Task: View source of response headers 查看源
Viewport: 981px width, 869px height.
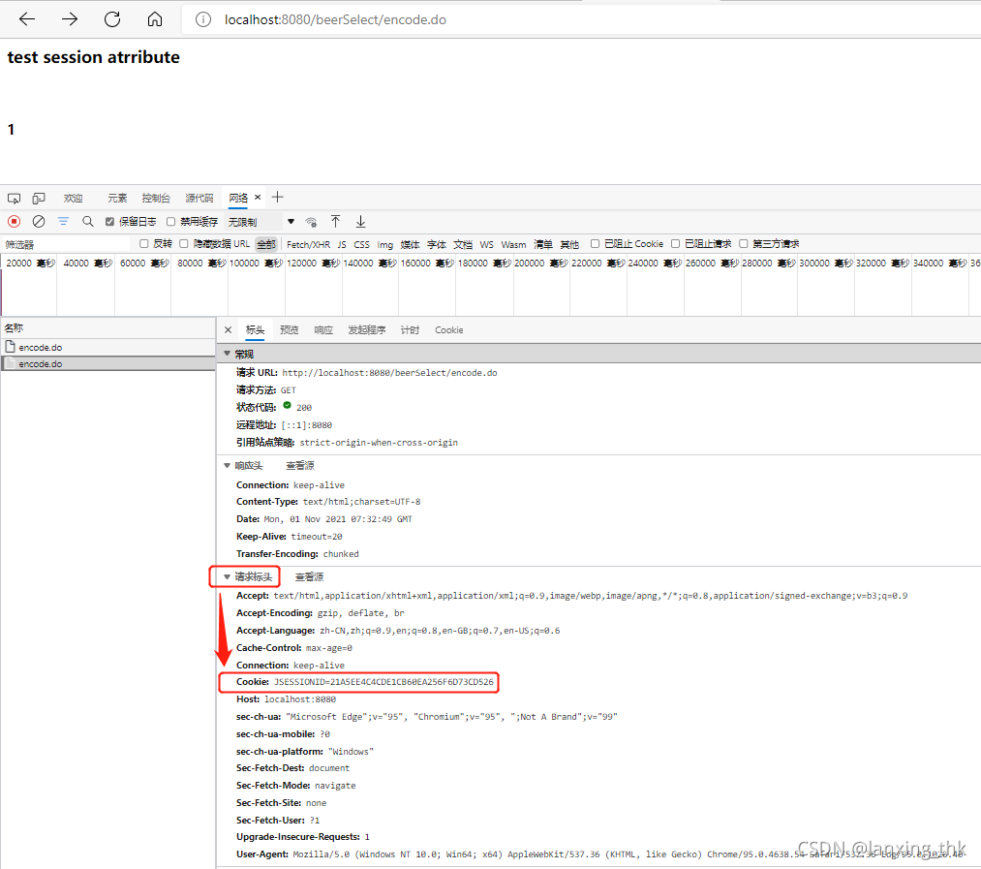Action: pyautogui.click(x=300, y=466)
